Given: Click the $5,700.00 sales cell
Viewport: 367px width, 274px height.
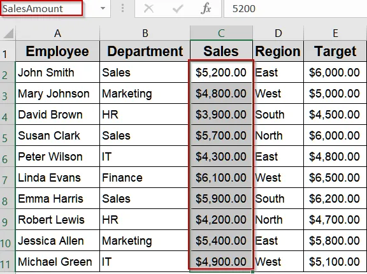Looking at the screenshot, I should pos(222,136).
